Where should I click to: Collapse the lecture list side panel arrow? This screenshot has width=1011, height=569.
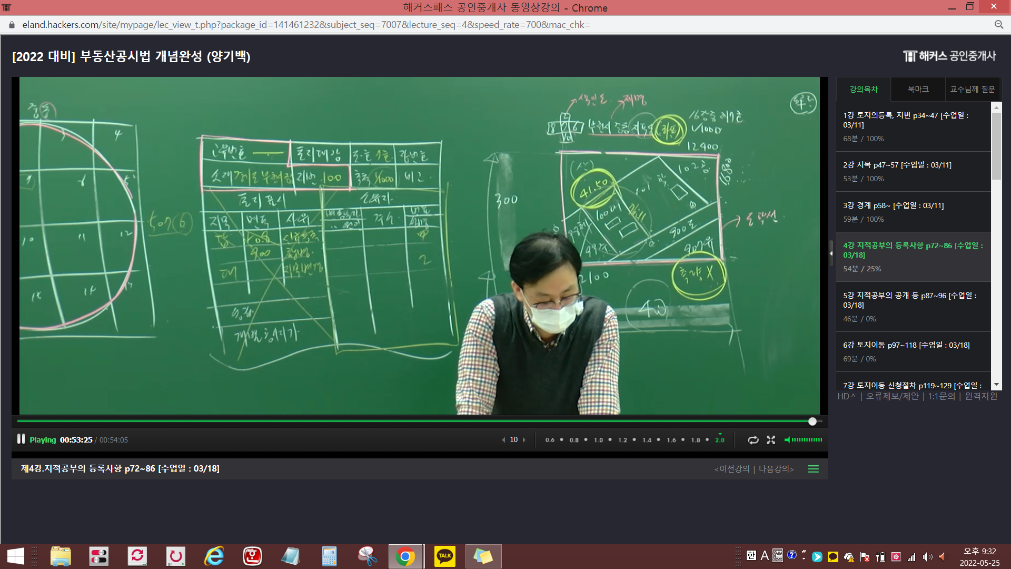click(x=831, y=253)
